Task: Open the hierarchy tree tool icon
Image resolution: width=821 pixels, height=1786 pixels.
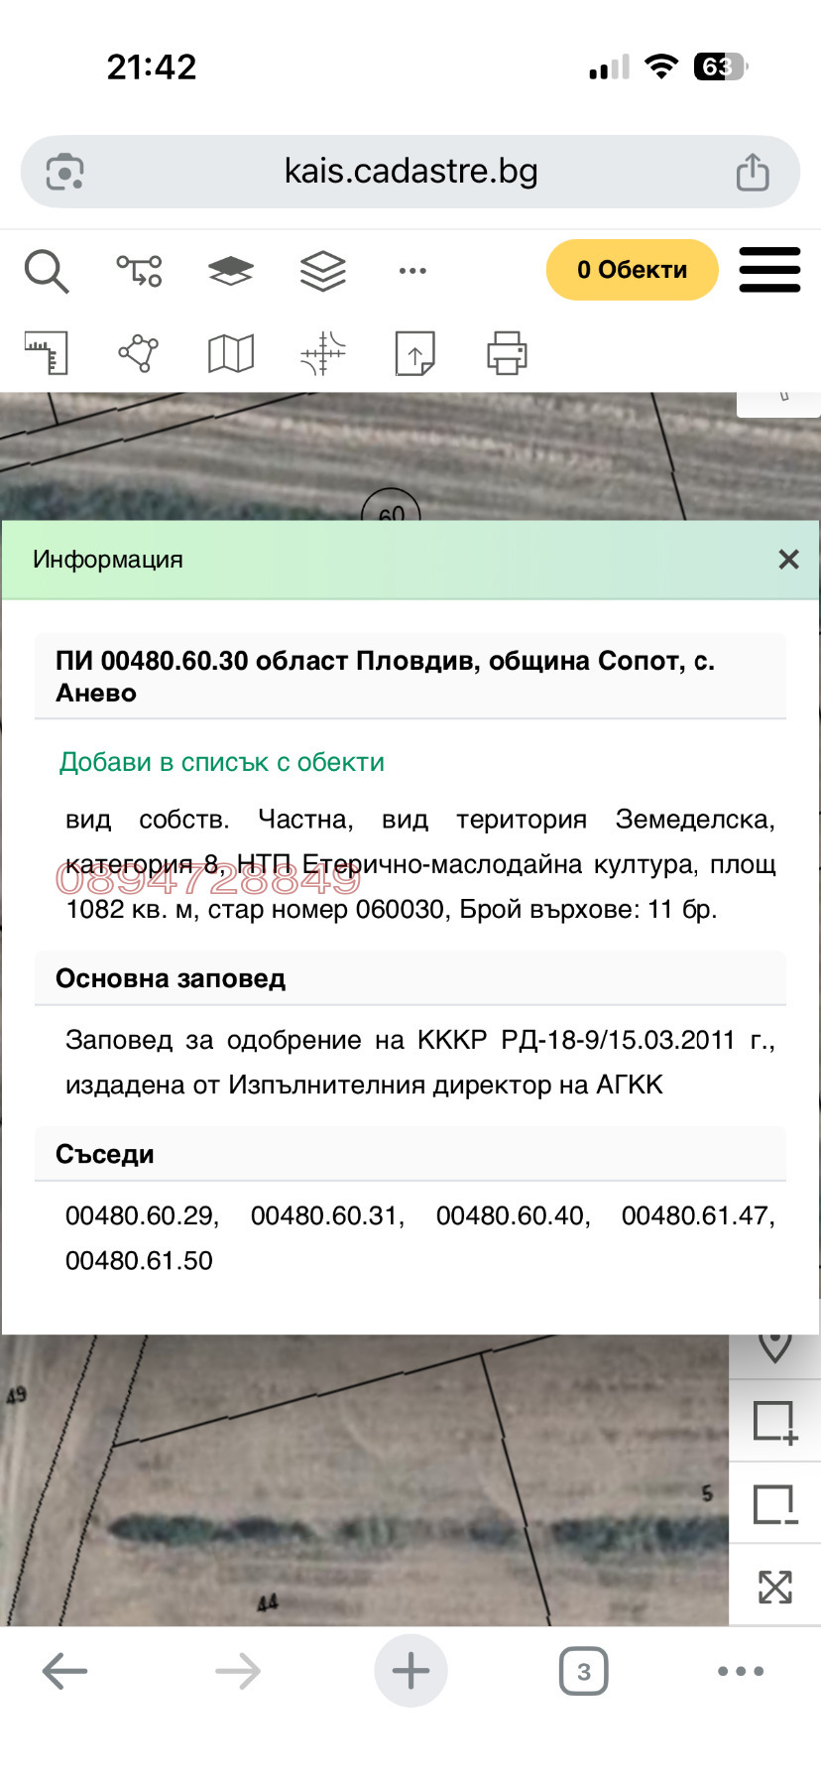Action: point(139,271)
